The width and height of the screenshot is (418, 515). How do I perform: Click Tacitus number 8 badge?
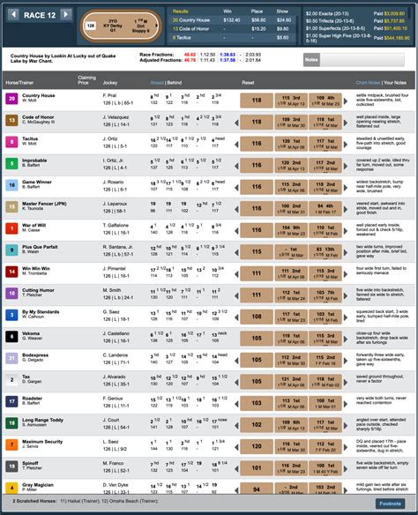11,142
